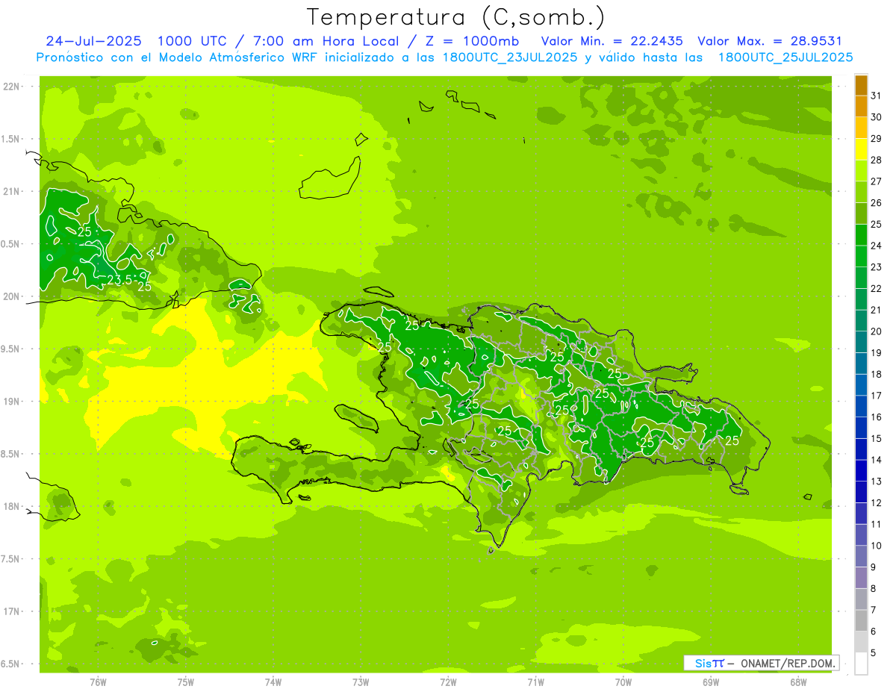The image size is (896, 692).
Task: Click the white swatch below 5 on the legend
Action: tap(861, 664)
